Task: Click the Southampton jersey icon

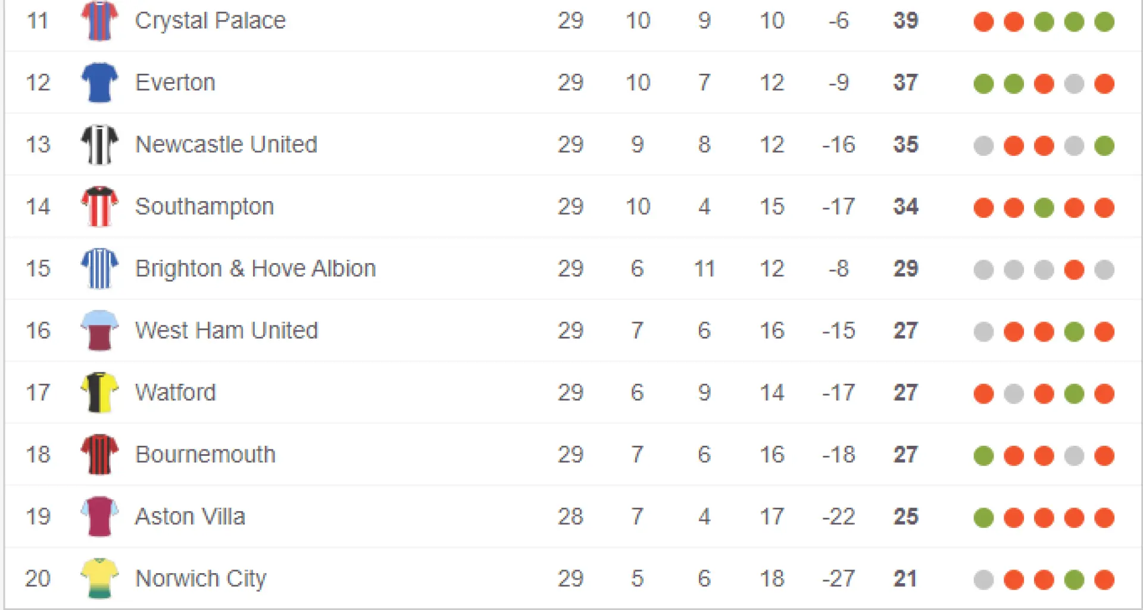Action: pos(99,207)
